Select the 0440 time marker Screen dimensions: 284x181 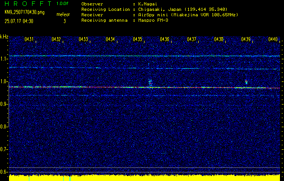[273, 39]
